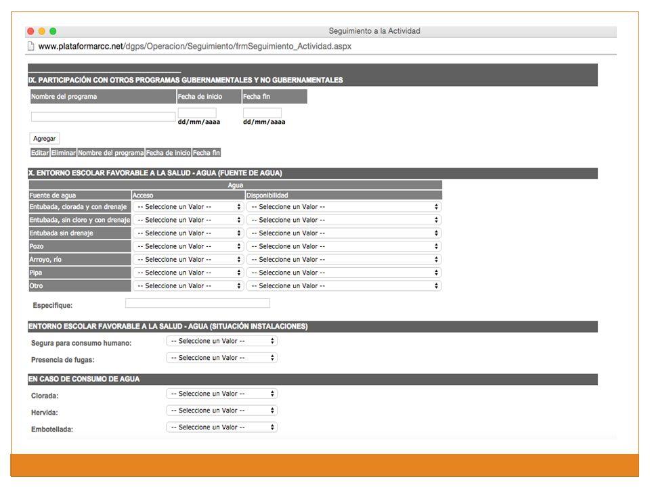Image resolution: width=650 pixels, height=487 pixels.
Task: Click Fecha de inicio grid column header
Action: [x=168, y=153]
